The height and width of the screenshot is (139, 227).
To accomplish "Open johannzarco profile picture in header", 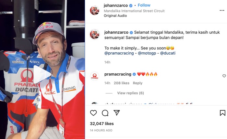I will click(95, 10).
